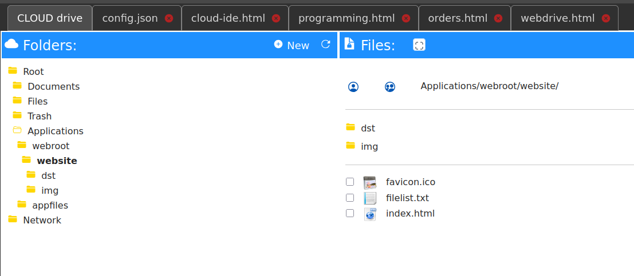The width and height of the screenshot is (634, 276).
Task: Click the refresh folders icon
Action: [x=325, y=45]
